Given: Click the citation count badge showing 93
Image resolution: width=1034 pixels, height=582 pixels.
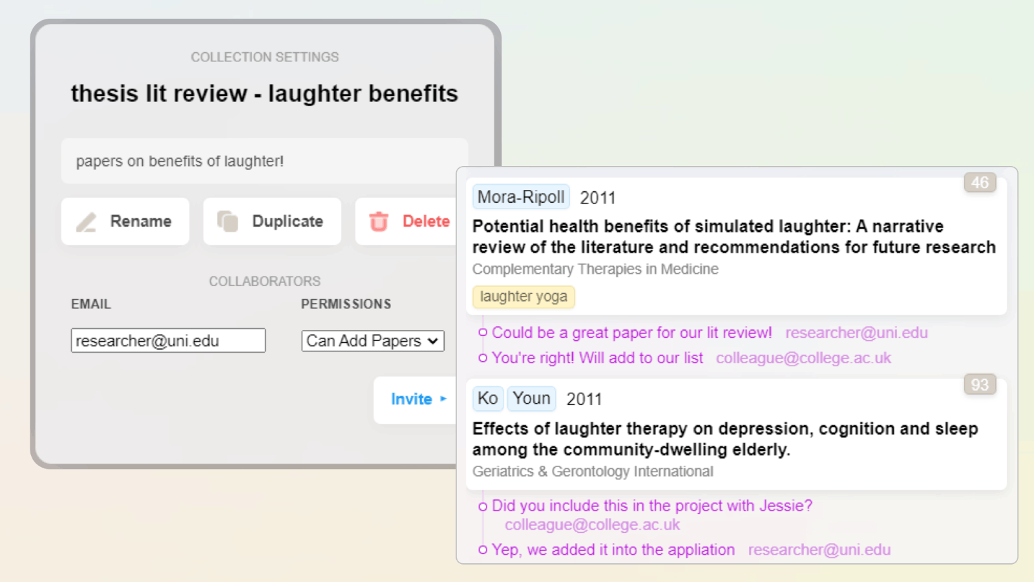Looking at the screenshot, I should click(980, 385).
